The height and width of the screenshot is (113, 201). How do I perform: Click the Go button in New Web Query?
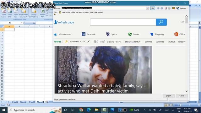[x=153, y=8]
